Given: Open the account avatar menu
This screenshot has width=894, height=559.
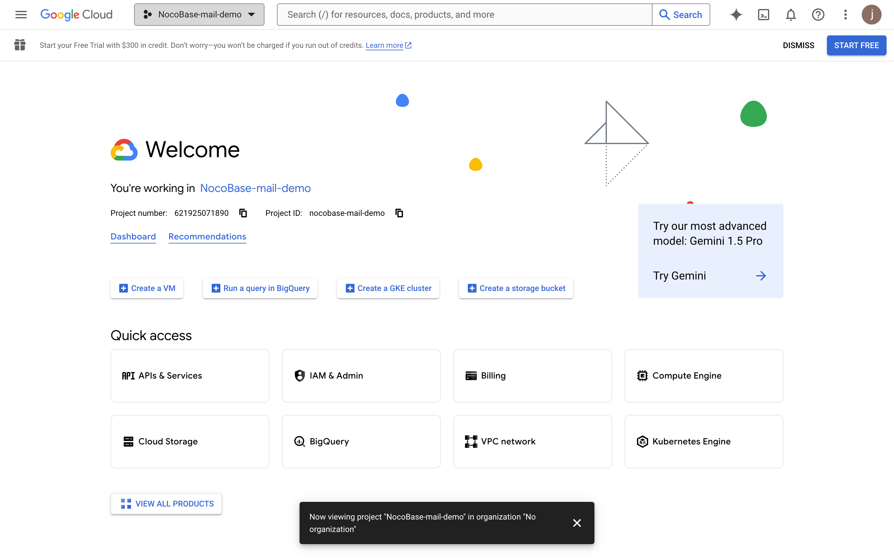Looking at the screenshot, I should coord(871,14).
